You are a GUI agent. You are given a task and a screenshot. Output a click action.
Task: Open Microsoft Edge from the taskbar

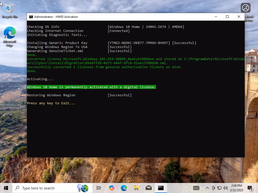[124, 188]
